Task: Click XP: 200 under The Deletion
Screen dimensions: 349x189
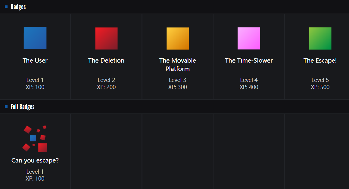Action: [x=106, y=87]
